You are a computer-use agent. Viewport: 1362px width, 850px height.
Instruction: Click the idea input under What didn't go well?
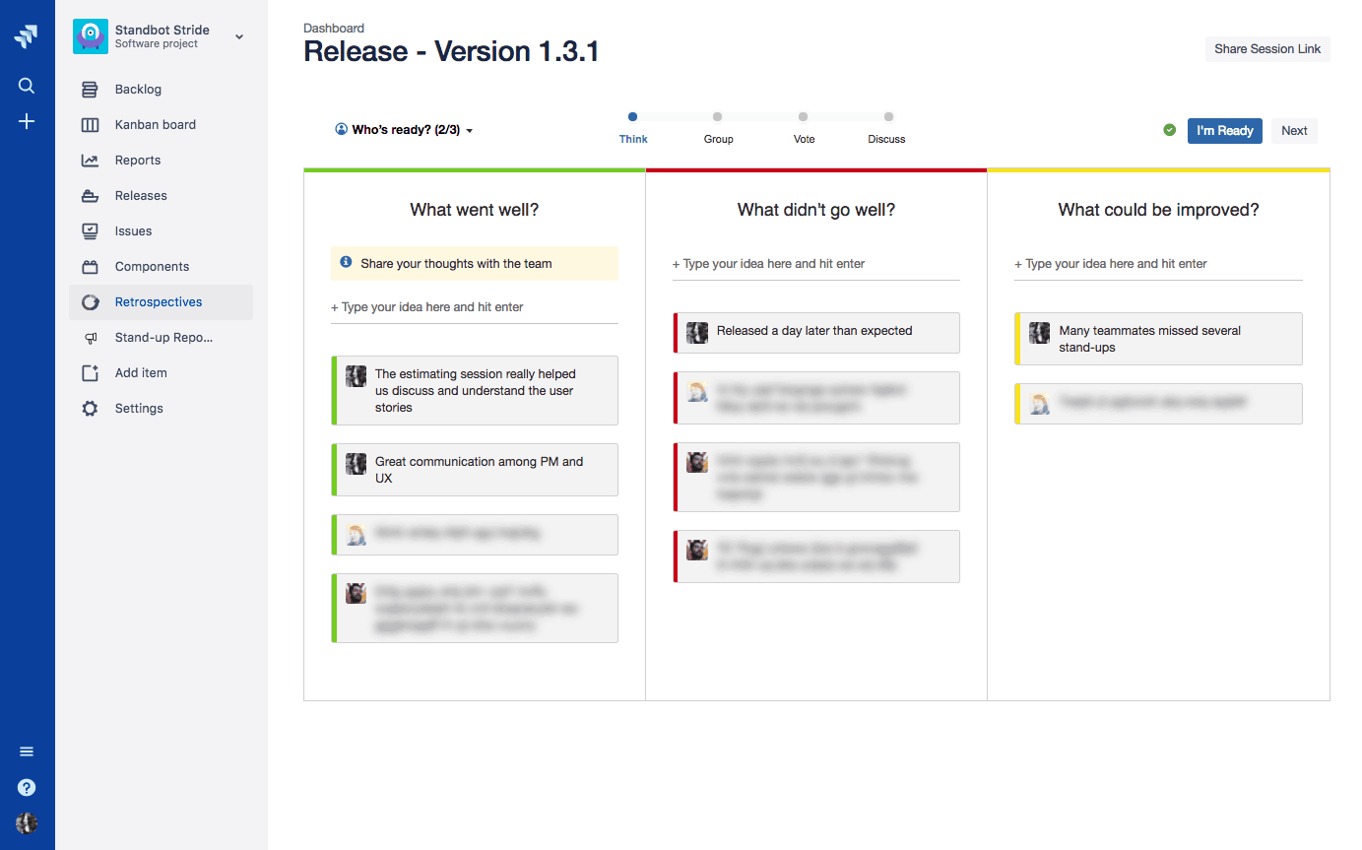[815, 264]
